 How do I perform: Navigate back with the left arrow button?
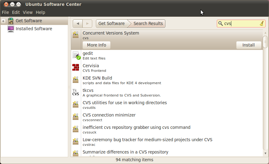coord(78,24)
